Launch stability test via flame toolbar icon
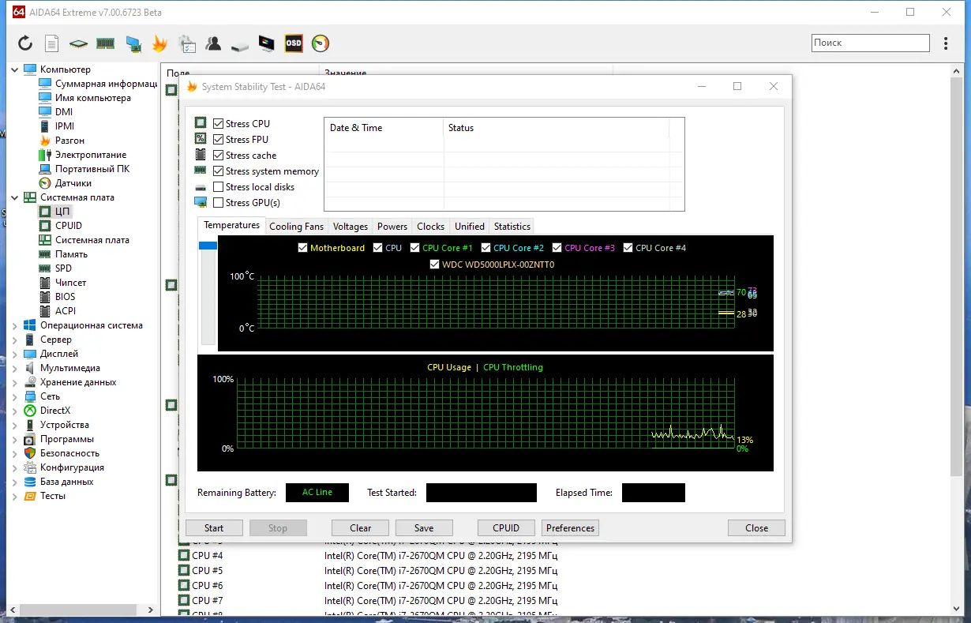This screenshot has height=623, width=971. pos(160,43)
